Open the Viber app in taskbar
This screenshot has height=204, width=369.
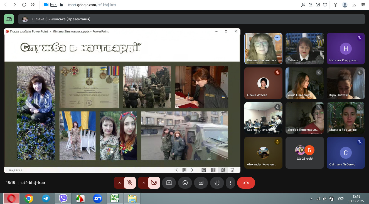pyautogui.click(x=63, y=198)
